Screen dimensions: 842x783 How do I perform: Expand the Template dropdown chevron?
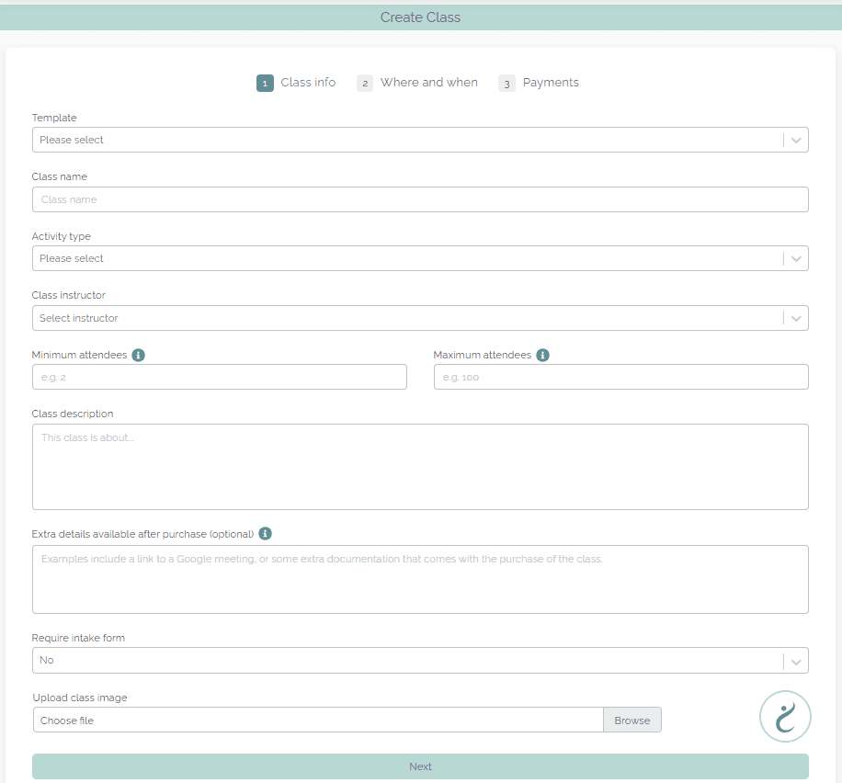796,141
